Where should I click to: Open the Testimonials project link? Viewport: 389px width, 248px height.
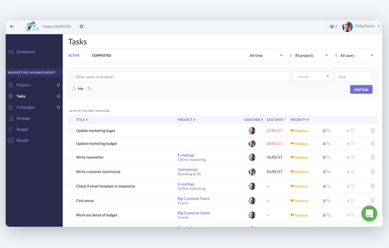pyautogui.click(x=188, y=170)
